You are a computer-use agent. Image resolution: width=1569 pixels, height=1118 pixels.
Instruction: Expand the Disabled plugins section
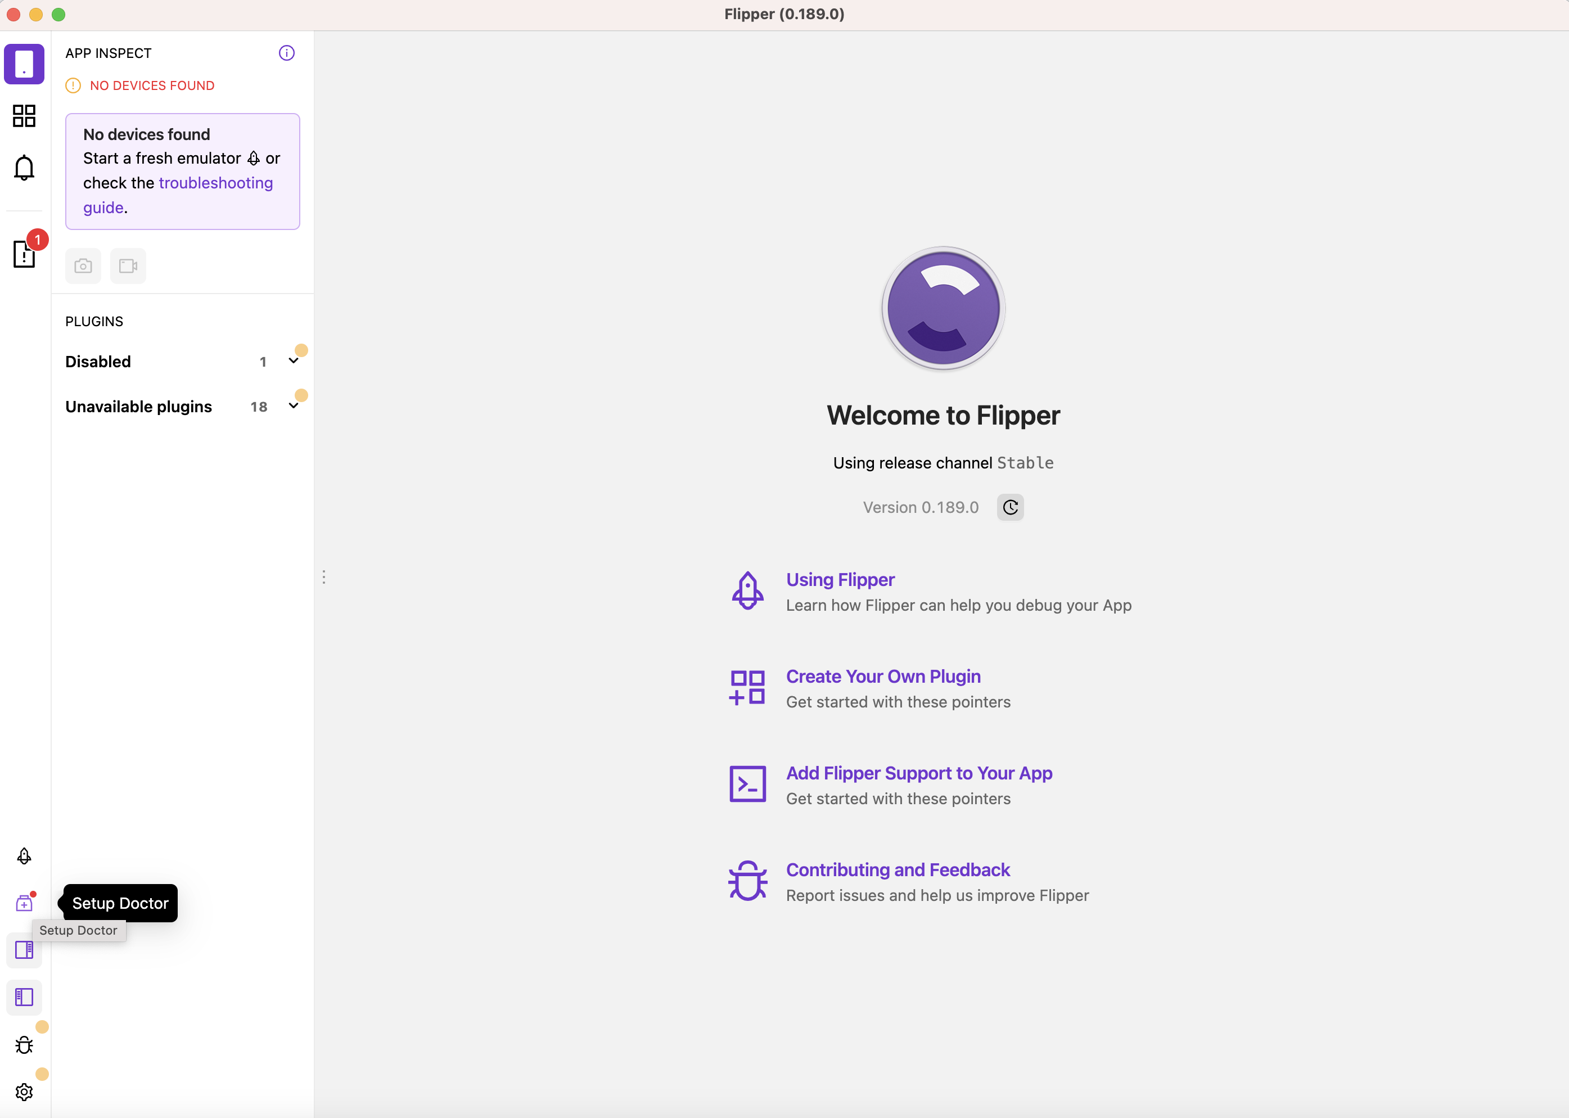[x=294, y=360]
